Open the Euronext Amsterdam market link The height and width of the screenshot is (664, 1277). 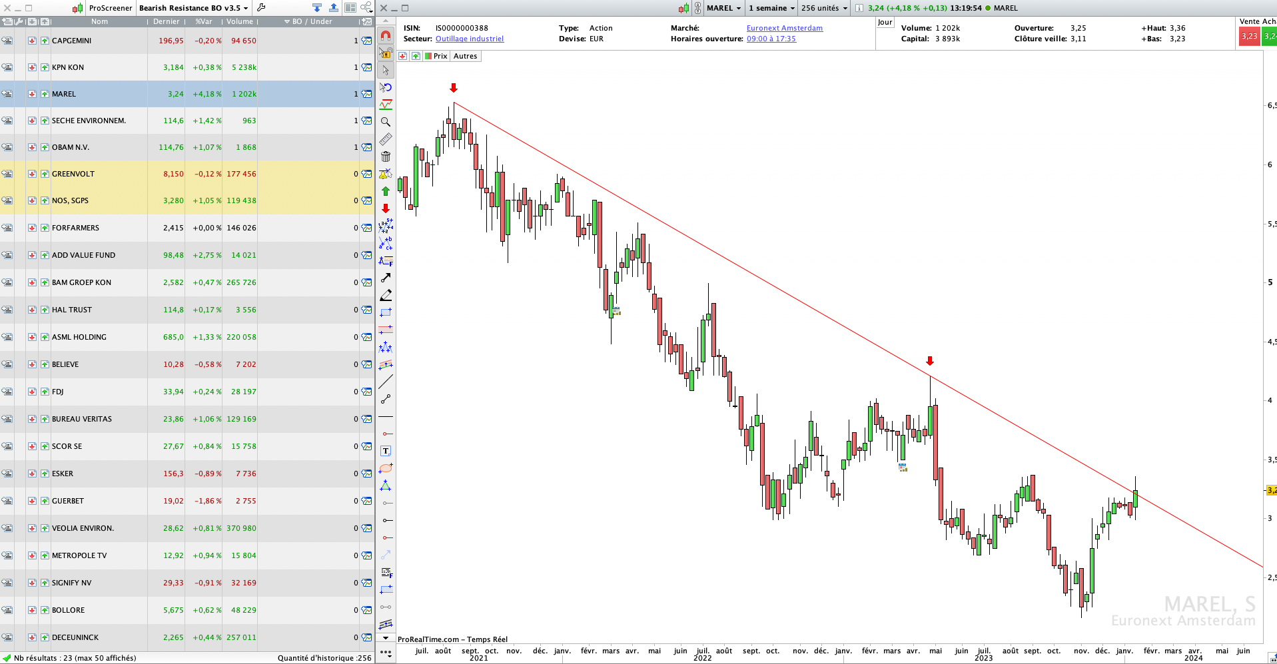pos(784,28)
